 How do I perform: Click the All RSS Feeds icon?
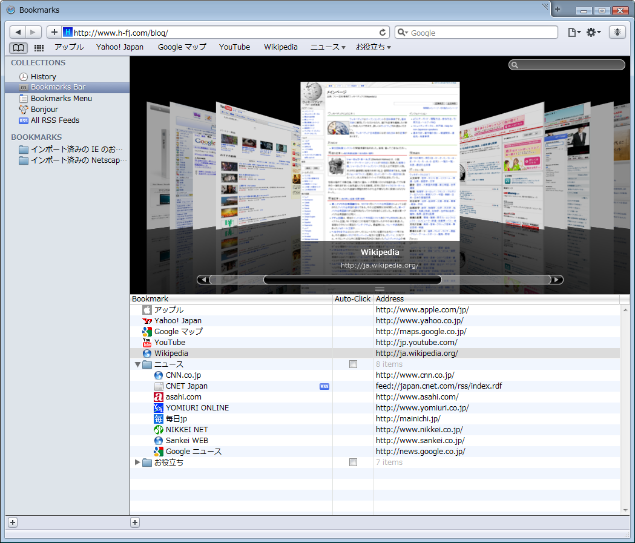[x=24, y=120]
